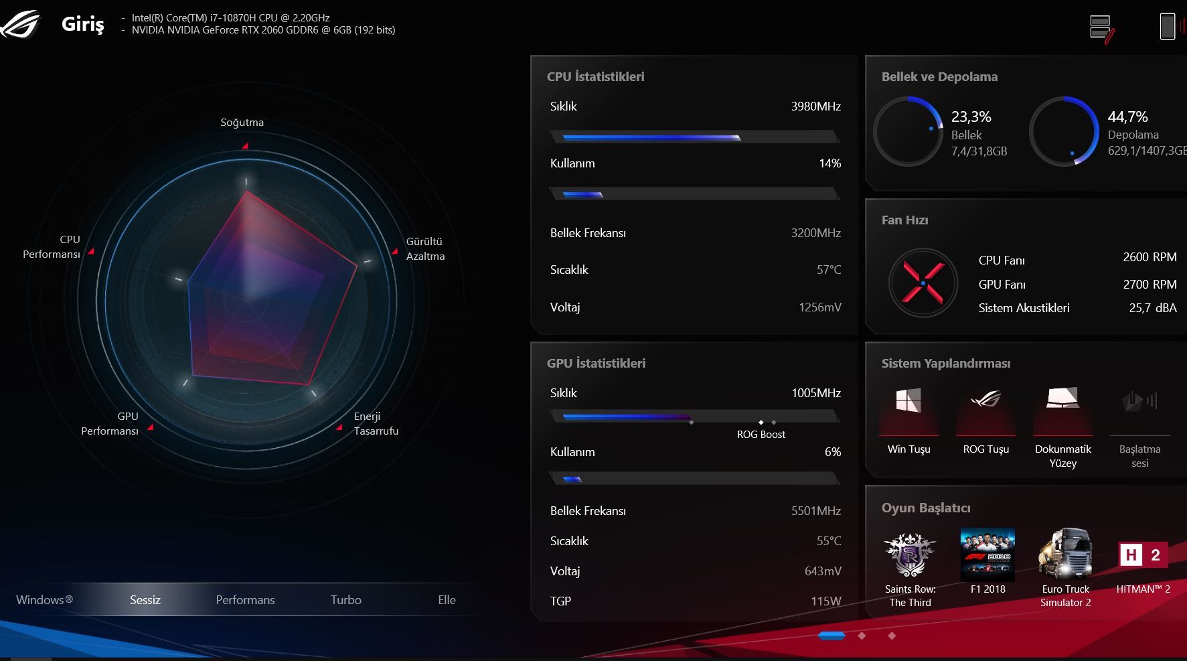Click the CPU Kullanım usage bar
1187x661 pixels.
pos(694,194)
